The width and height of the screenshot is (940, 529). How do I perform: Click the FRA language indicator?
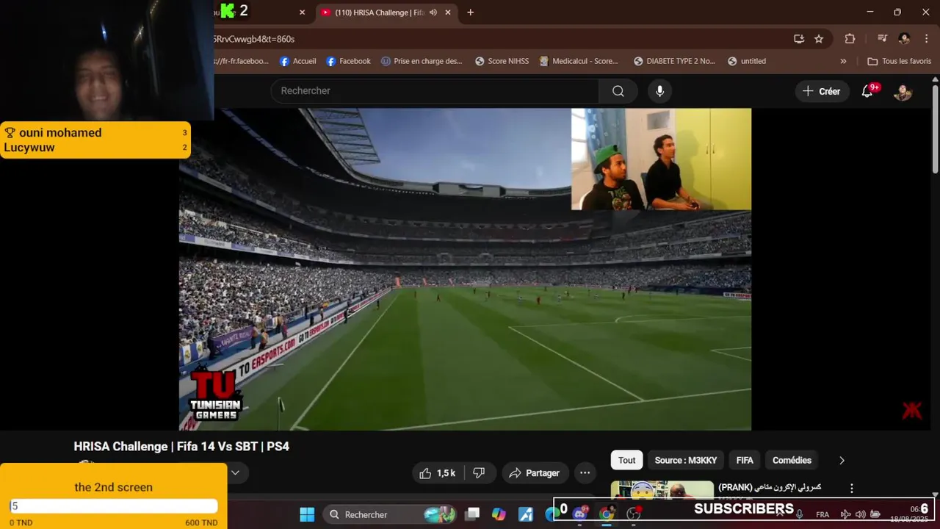[x=822, y=514]
